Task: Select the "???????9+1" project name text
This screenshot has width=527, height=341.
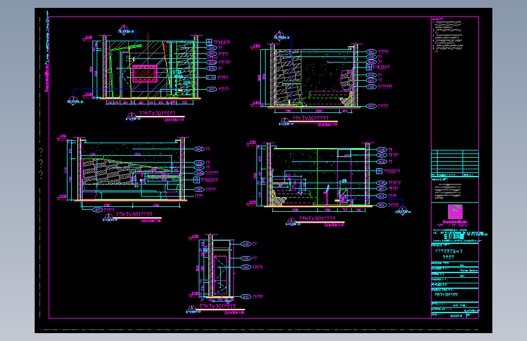Action: [x=449, y=251]
